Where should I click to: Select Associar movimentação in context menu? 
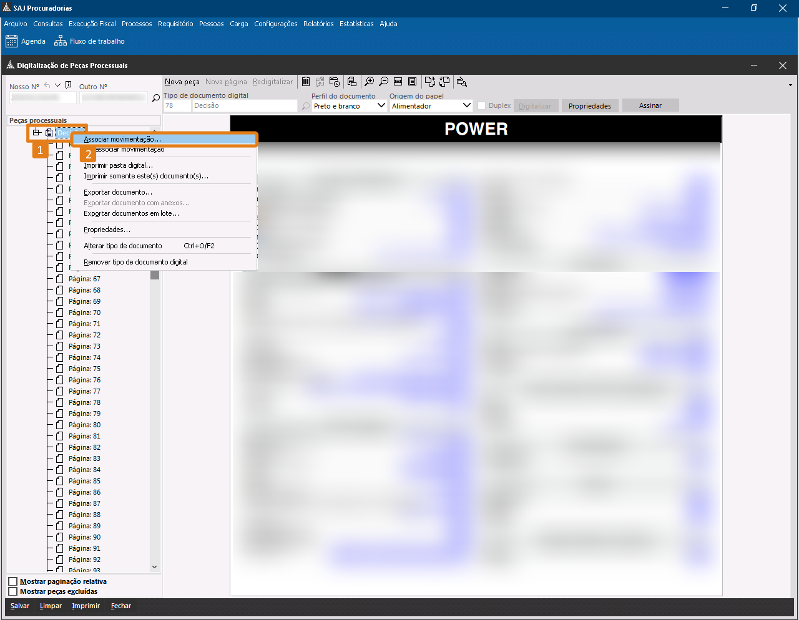[122, 139]
